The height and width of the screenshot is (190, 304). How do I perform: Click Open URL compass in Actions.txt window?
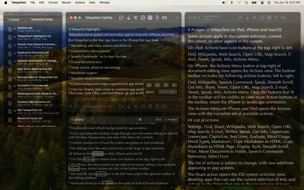(262, 17)
